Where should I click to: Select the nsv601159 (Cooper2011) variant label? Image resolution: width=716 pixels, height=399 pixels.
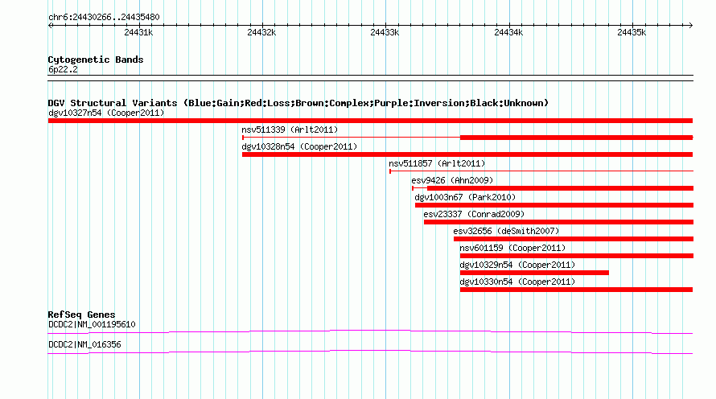point(512,249)
